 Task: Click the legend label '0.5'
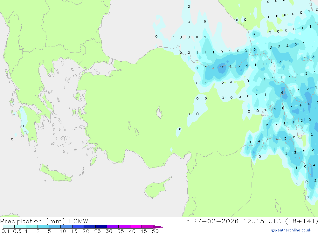click(x=17, y=231)
